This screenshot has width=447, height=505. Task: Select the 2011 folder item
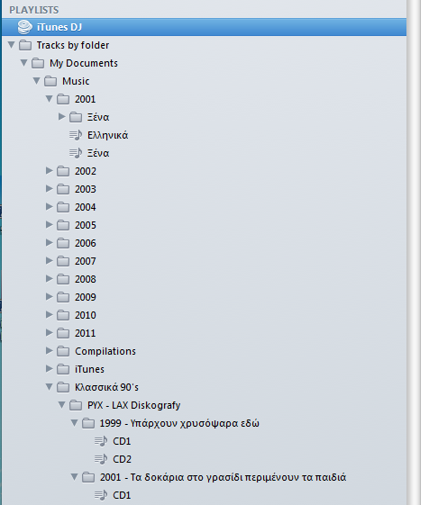click(x=85, y=333)
